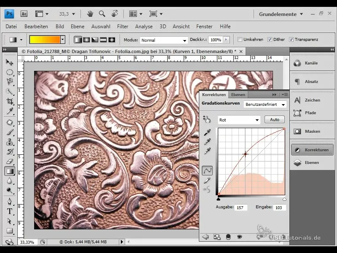Viewport: 337px width, 253px height.
Task: Pick the gray point eyedropper in curves
Action: (207, 142)
